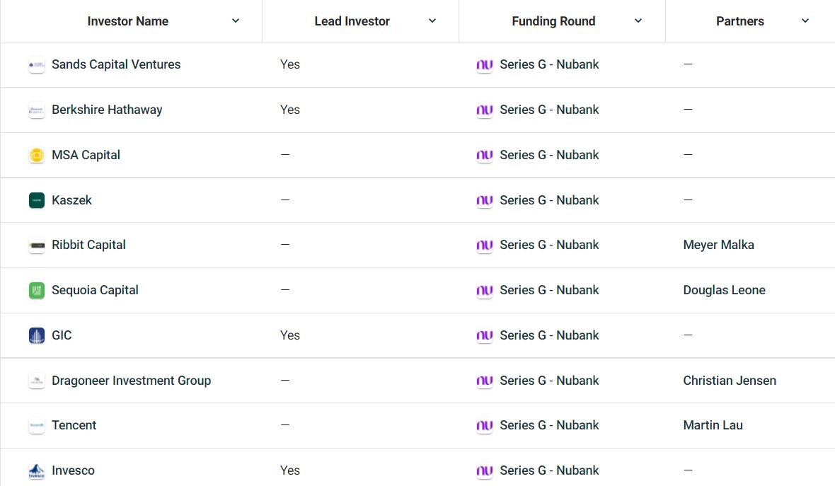Viewport: 835px width, 486px height.
Task: Open Series G - Nubank in GIC row
Action: click(x=549, y=335)
